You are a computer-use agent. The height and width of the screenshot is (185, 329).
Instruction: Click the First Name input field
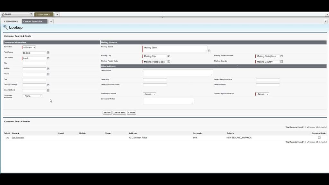[34, 53]
